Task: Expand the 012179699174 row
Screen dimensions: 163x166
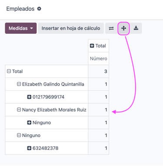Action: [47, 97]
